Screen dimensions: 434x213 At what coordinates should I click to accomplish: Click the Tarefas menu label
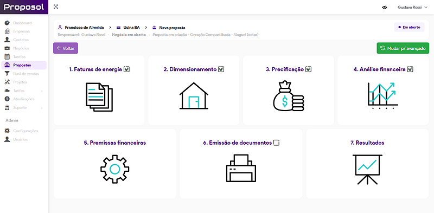(20, 57)
